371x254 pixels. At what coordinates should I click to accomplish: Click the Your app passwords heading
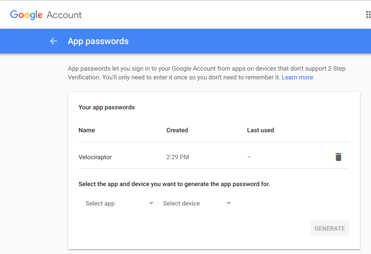click(x=107, y=107)
